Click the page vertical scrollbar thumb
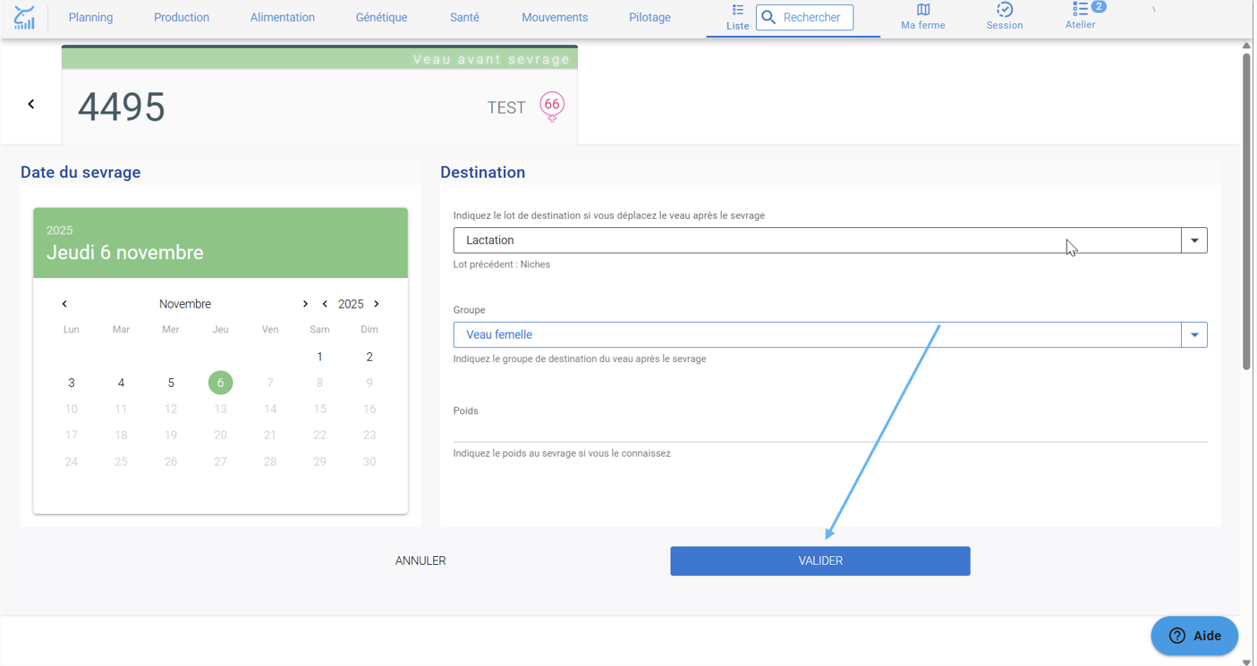The width and height of the screenshot is (1257, 666). (x=1246, y=210)
